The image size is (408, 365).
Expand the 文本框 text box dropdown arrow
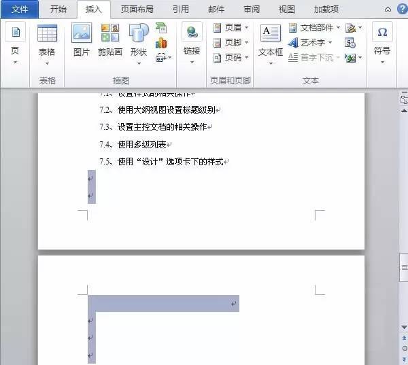tap(271, 63)
